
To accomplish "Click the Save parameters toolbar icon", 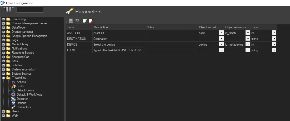I will [x=71, y=21].
